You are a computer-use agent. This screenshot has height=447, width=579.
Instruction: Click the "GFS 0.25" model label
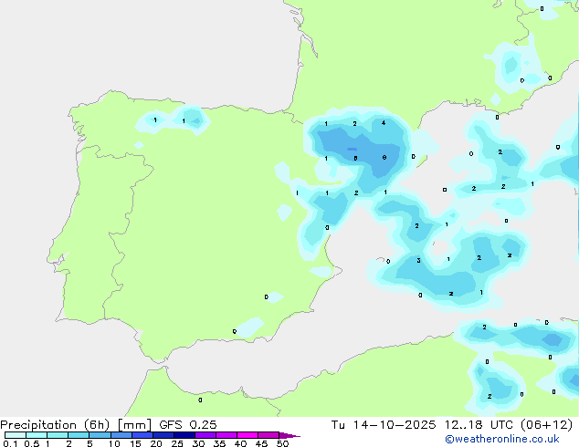(188, 425)
